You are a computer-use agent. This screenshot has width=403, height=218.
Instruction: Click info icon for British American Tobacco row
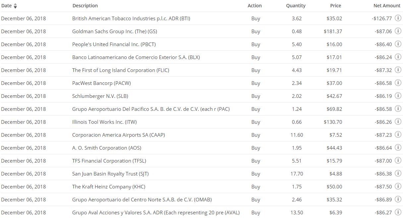tap(398, 18)
